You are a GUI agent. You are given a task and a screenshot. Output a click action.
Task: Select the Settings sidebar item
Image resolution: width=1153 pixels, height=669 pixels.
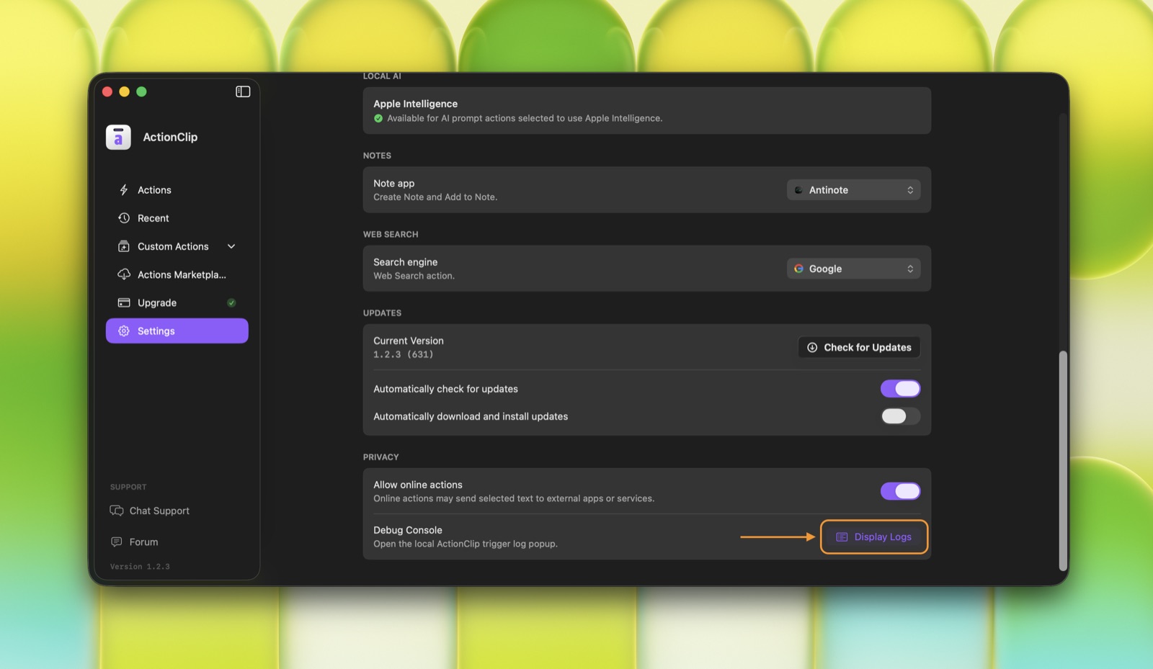coord(177,331)
